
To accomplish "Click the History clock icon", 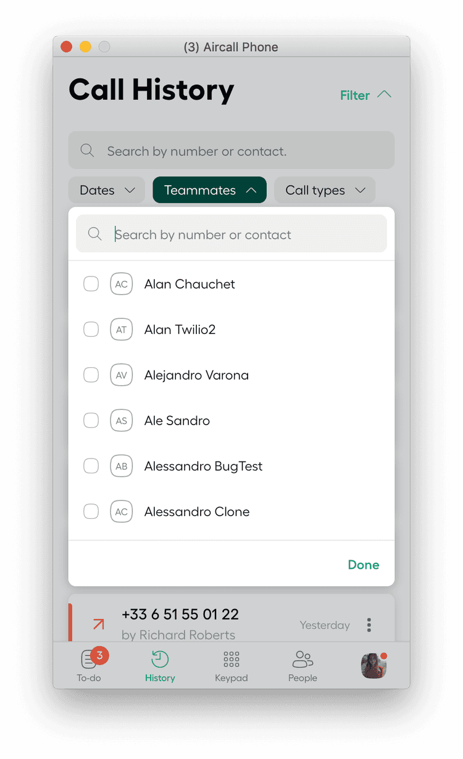I will pos(160,660).
